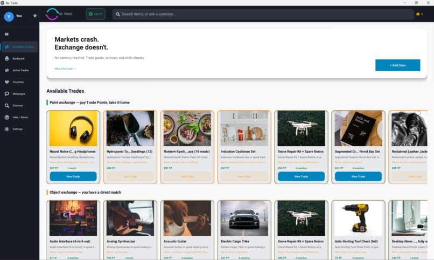This screenshot has height=260, width=434.
Task: Open the Desktop Nano-Printer photo
Action: tap(409, 218)
